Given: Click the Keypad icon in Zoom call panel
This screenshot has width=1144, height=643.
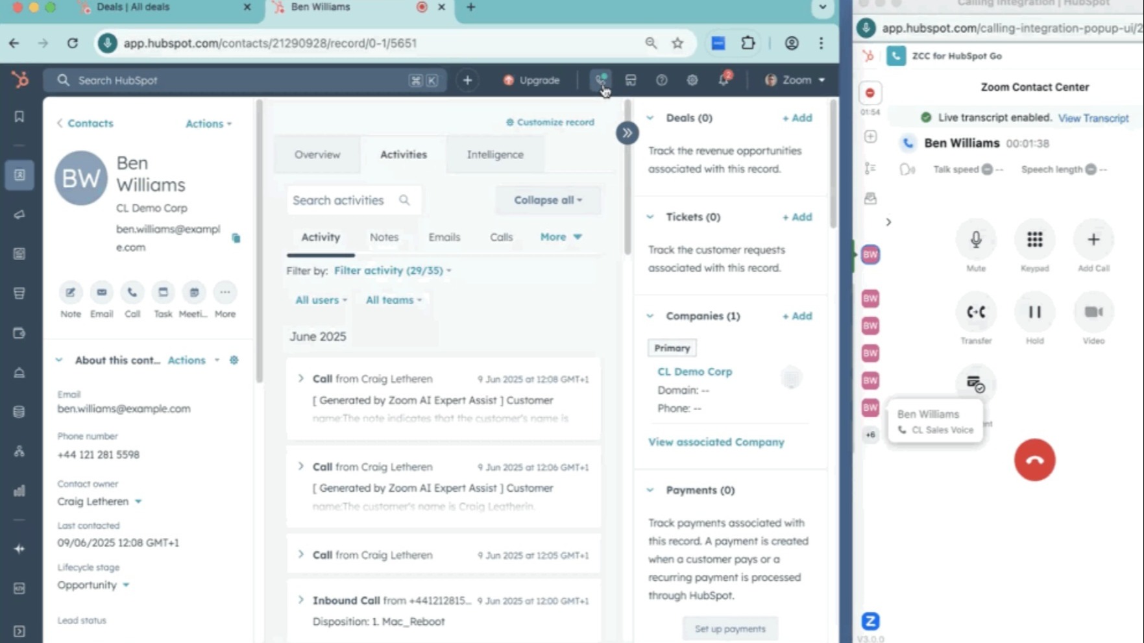Looking at the screenshot, I should click(1034, 240).
